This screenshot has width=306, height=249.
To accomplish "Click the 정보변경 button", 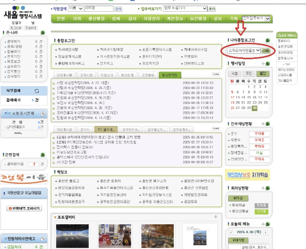I will (x=31, y=28).
